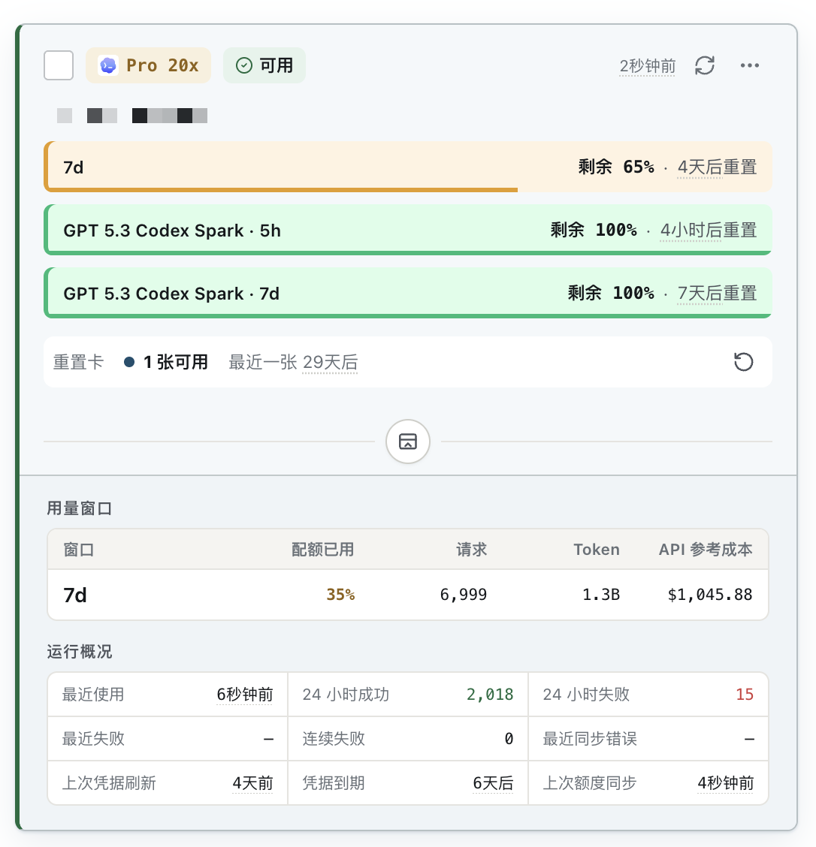Click the GPT 5.3 Codex Spark · 7d bar

point(408,294)
